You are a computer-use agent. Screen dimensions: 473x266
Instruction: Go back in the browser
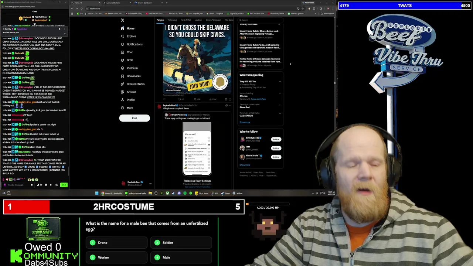click(72, 8)
